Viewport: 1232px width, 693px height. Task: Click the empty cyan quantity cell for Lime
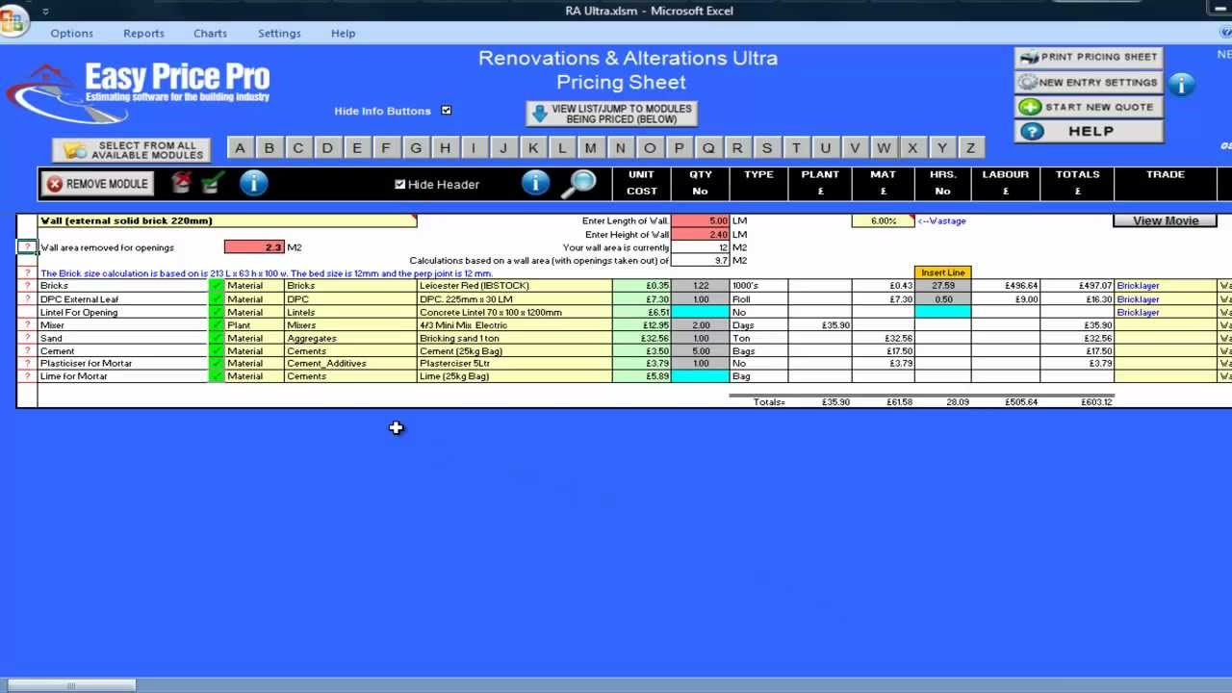[x=700, y=376]
